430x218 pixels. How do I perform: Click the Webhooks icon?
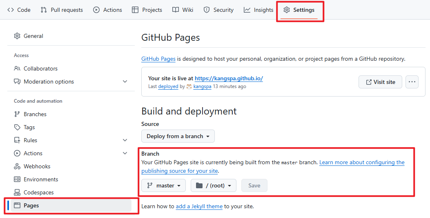(x=17, y=166)
